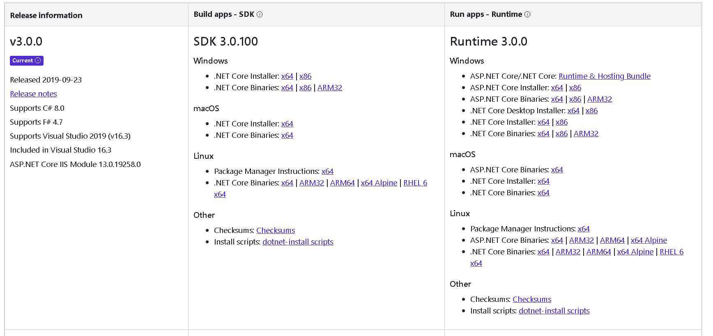Download Runtime Windows .NET Core Binaries x86
The width and height of the screenshot is (713, 336).
click(x=561, y=133)
